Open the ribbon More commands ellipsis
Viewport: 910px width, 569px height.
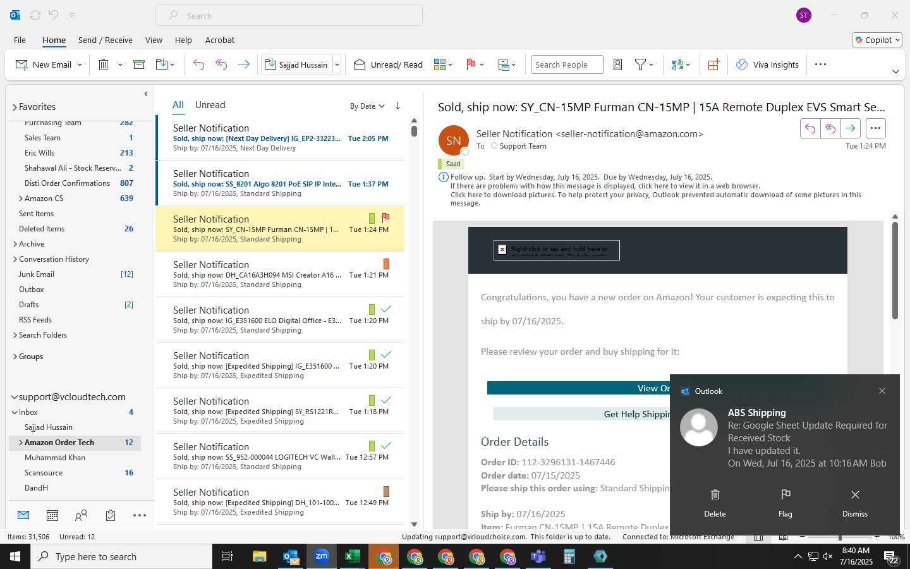click(x=820, y=64)
